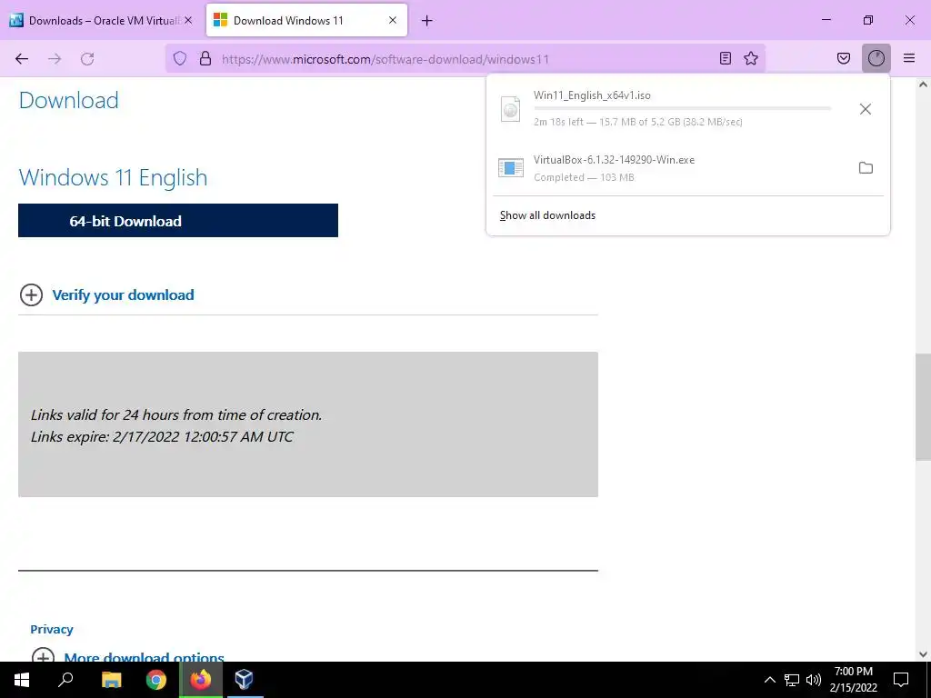Open the Firefox hamburger menu

pos(909,58)
